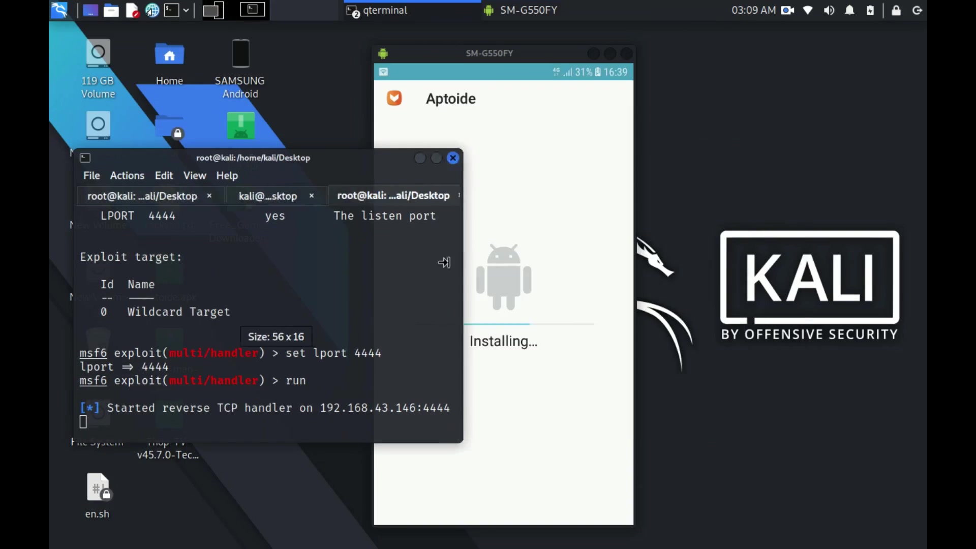The width and height of the screenshot is (976, 549).
Task: Open the volume control tray icon
Action: (829, 10)
